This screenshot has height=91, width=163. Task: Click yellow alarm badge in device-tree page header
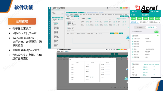124,8
